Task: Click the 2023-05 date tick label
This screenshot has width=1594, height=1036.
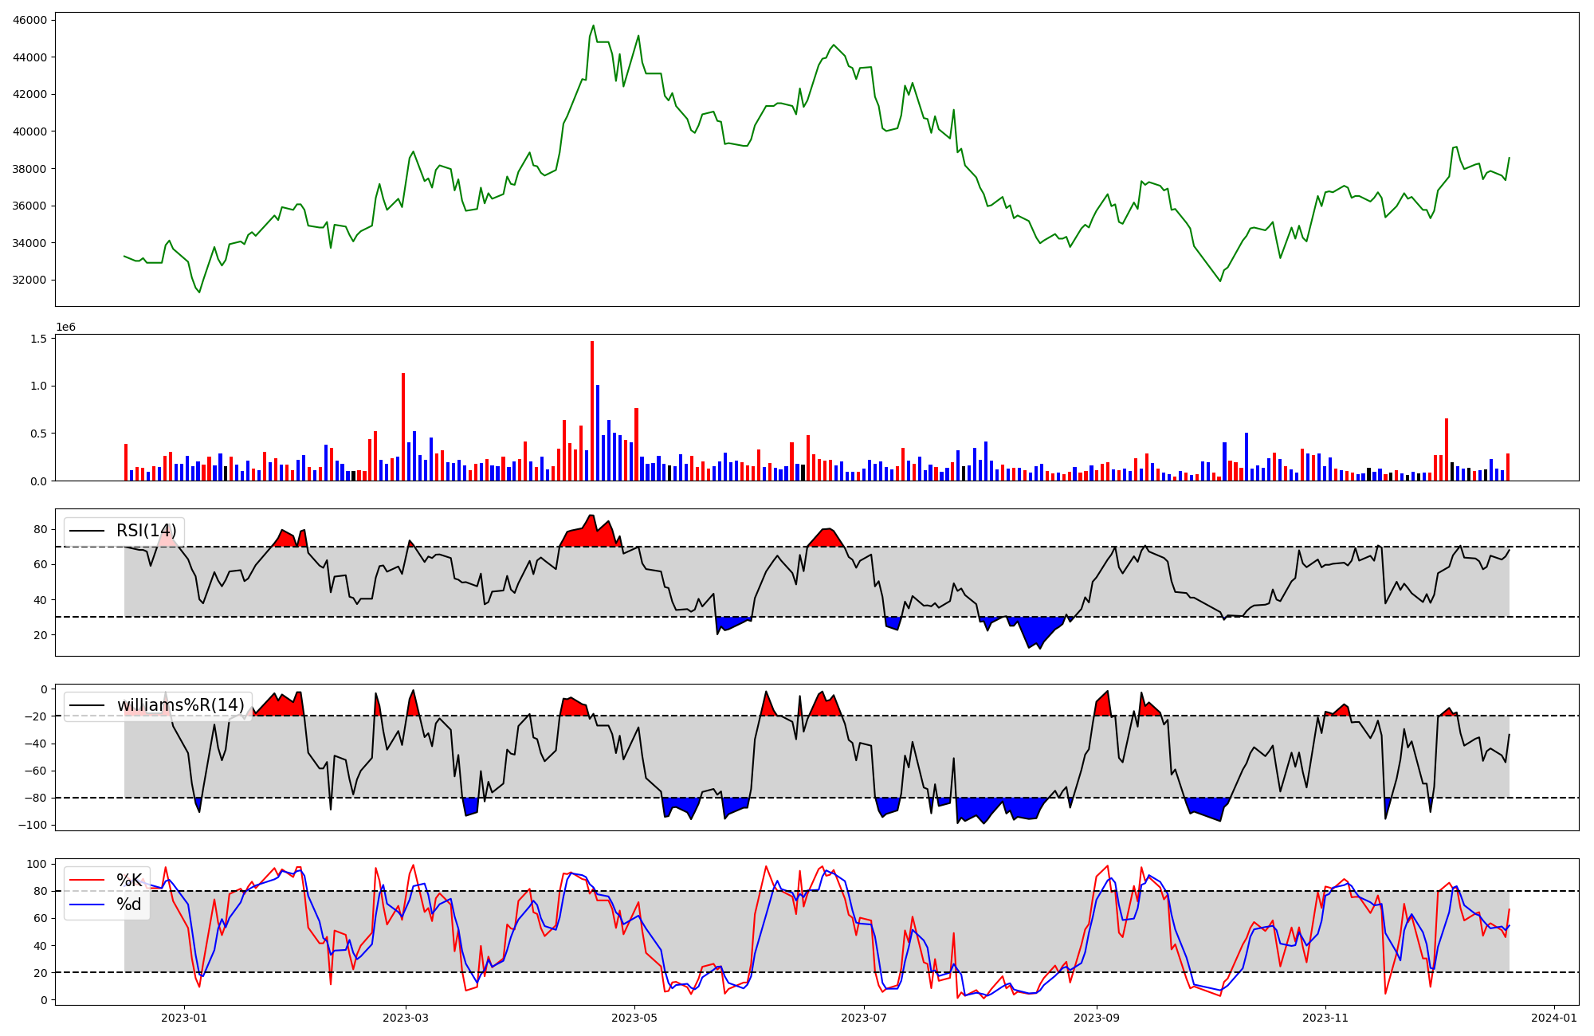Action: (634, 1018)
